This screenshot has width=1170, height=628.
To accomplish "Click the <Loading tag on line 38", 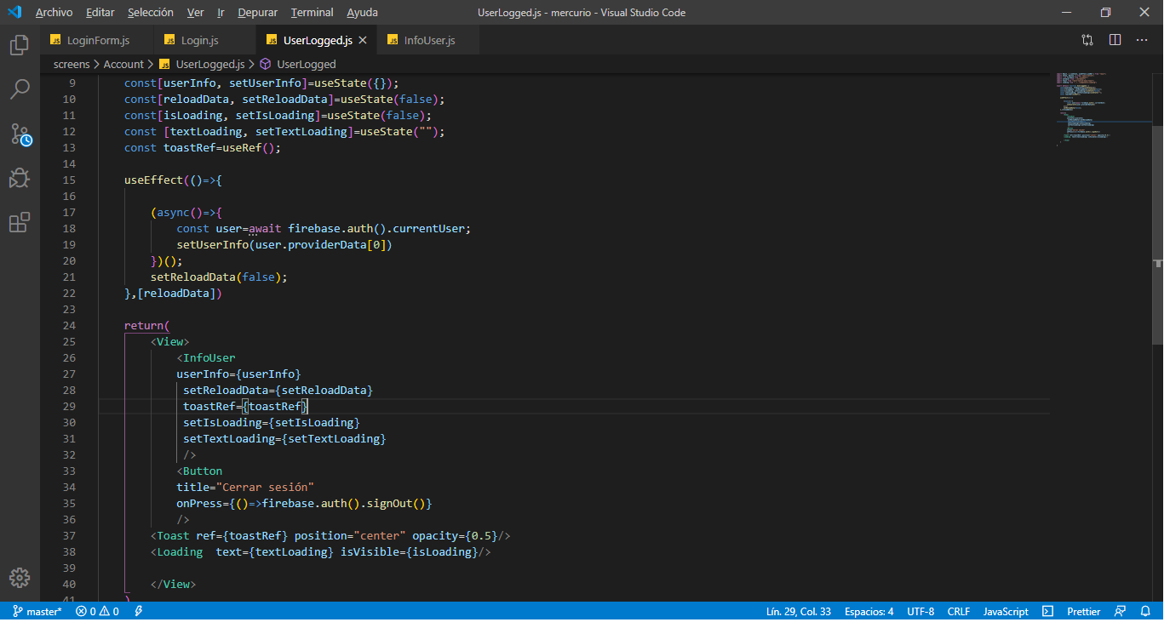I will [176, 552].
